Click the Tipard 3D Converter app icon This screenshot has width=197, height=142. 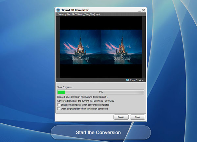pos(58,10)
